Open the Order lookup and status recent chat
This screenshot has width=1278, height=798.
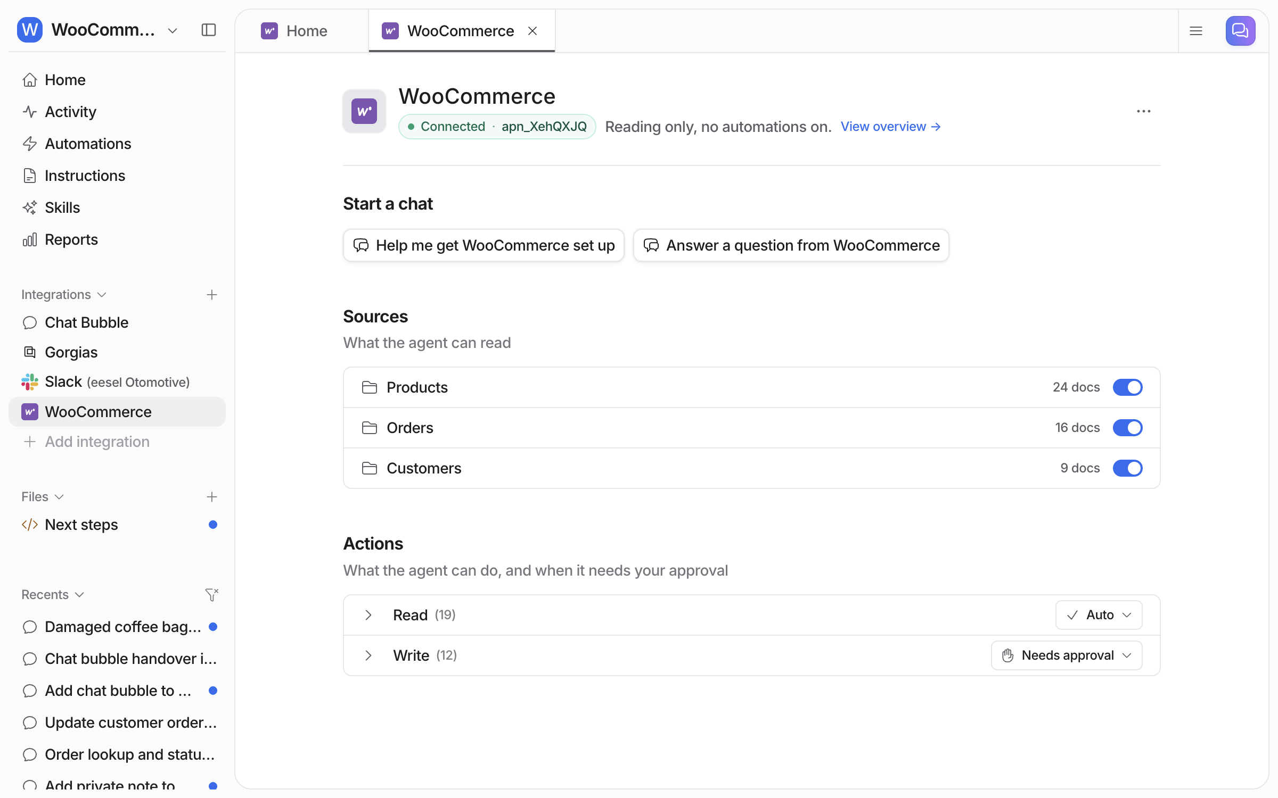[x=117, y=754]
